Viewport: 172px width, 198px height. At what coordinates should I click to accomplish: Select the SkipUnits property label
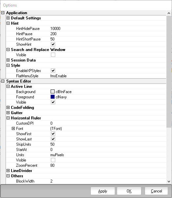(x=24, y=144)
